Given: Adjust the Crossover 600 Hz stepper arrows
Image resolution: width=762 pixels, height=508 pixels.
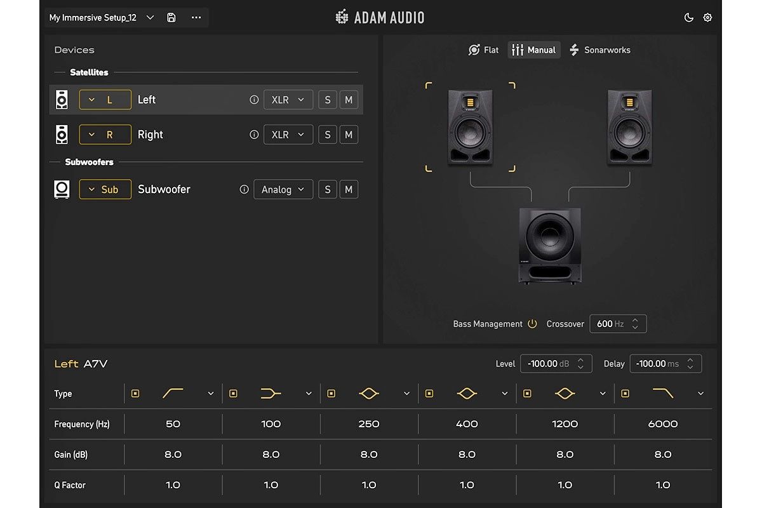Looking at the screenshot, I should click(636, 324).
